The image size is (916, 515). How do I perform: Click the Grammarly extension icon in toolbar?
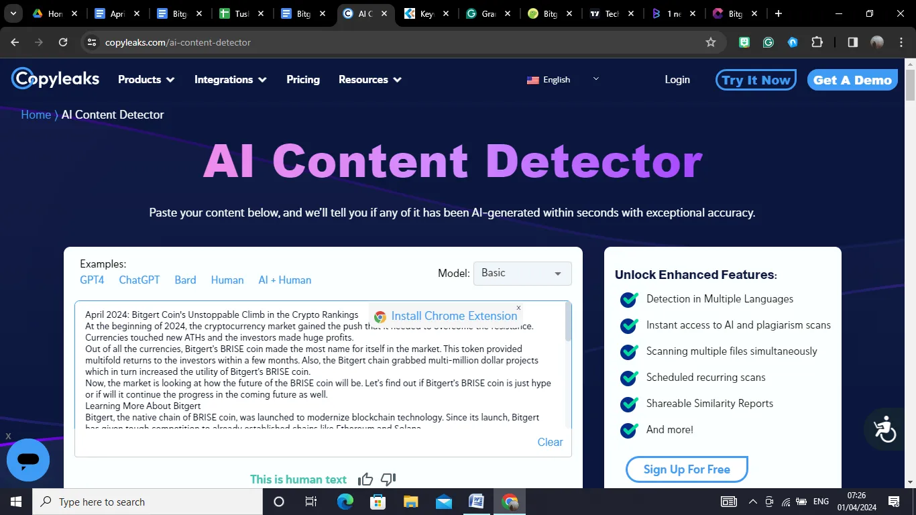768,42
